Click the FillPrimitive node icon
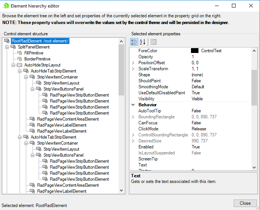This screenshot has width=260, height=210. [20, 53]
